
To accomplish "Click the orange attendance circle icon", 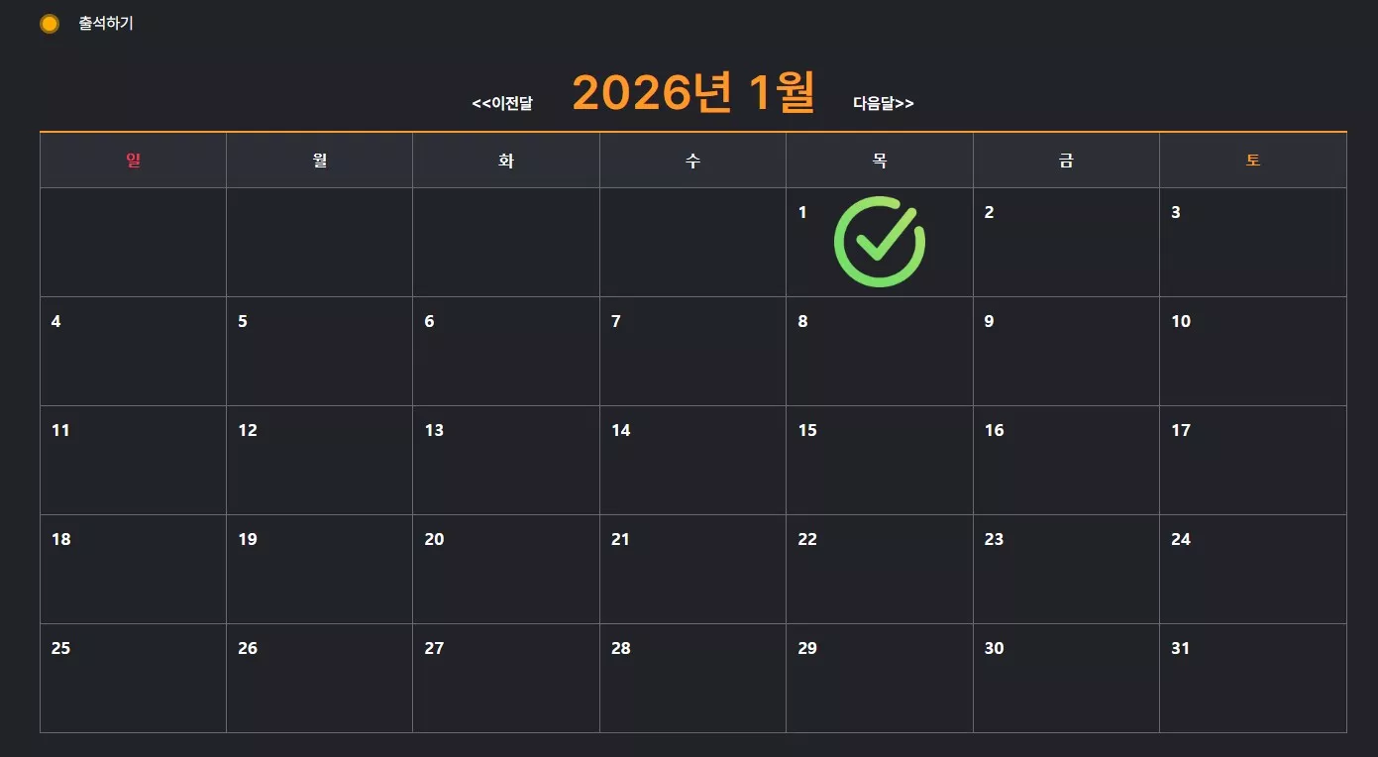I will 50,24.
